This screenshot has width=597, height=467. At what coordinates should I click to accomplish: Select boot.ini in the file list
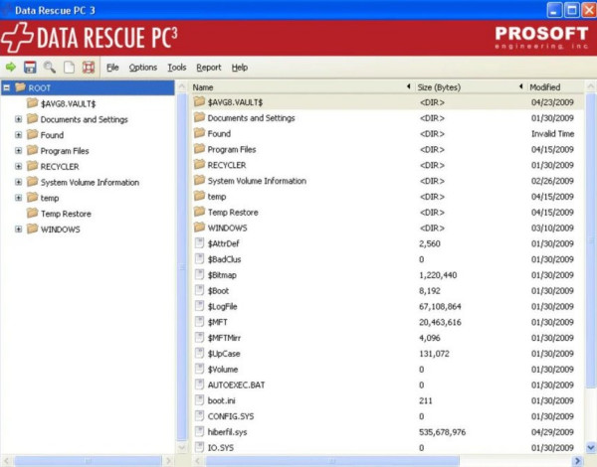click(222, 400)
